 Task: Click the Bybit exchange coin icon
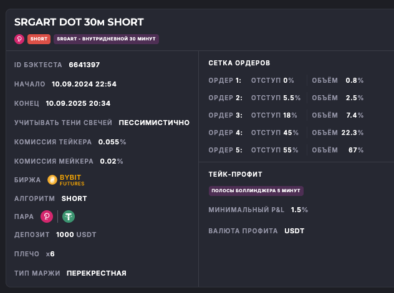(x=52, y=180)
